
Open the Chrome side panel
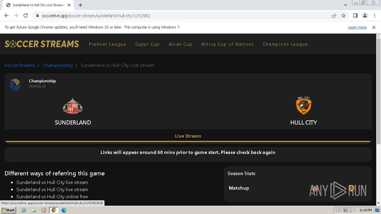click(x=355, y=15)
